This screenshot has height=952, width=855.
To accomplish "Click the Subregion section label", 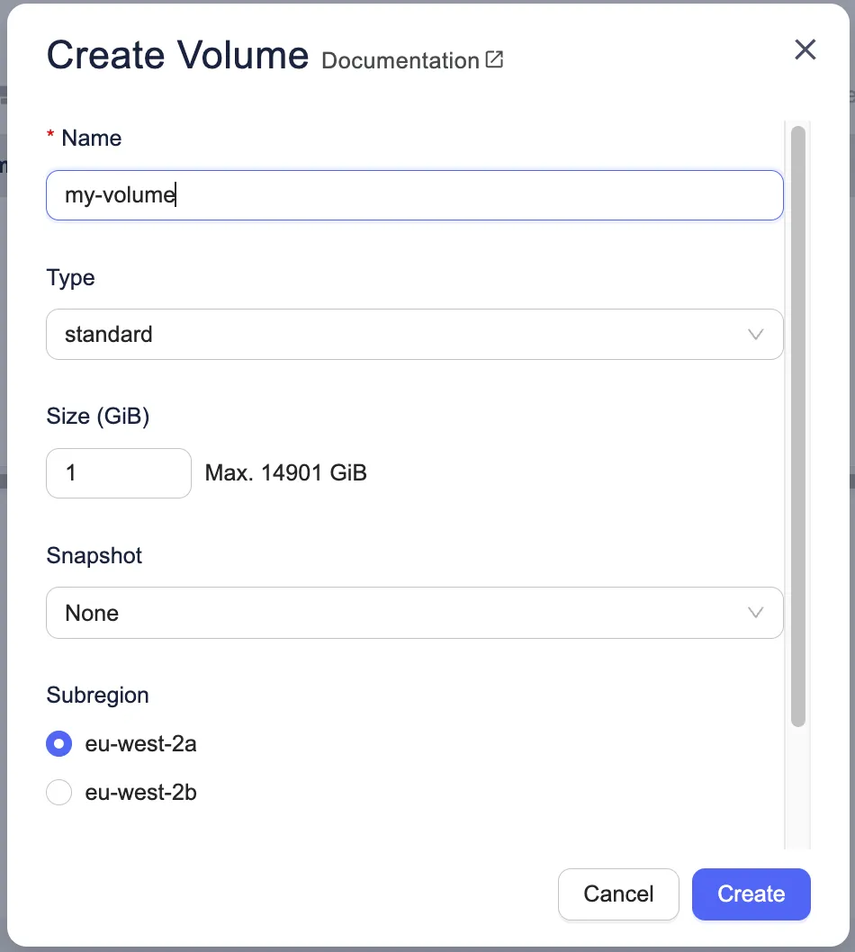I will [97, 696].
